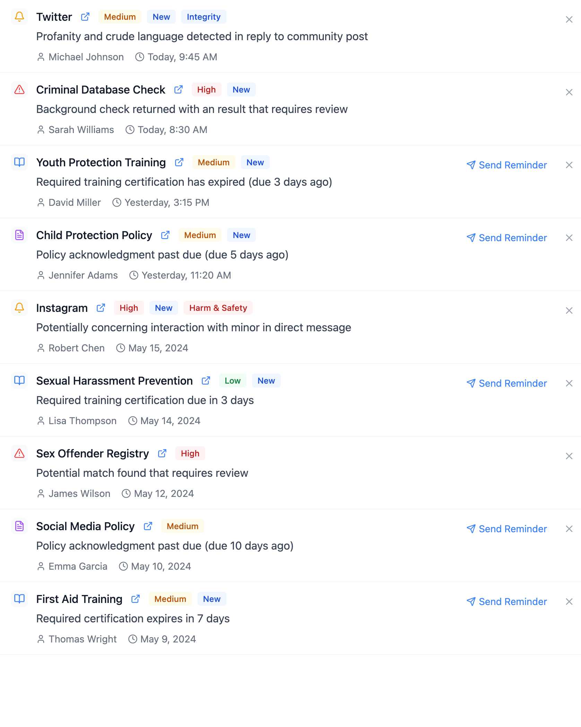Send Reminder for First Aid Training
The image size is (581, 727).
(507, 602)
